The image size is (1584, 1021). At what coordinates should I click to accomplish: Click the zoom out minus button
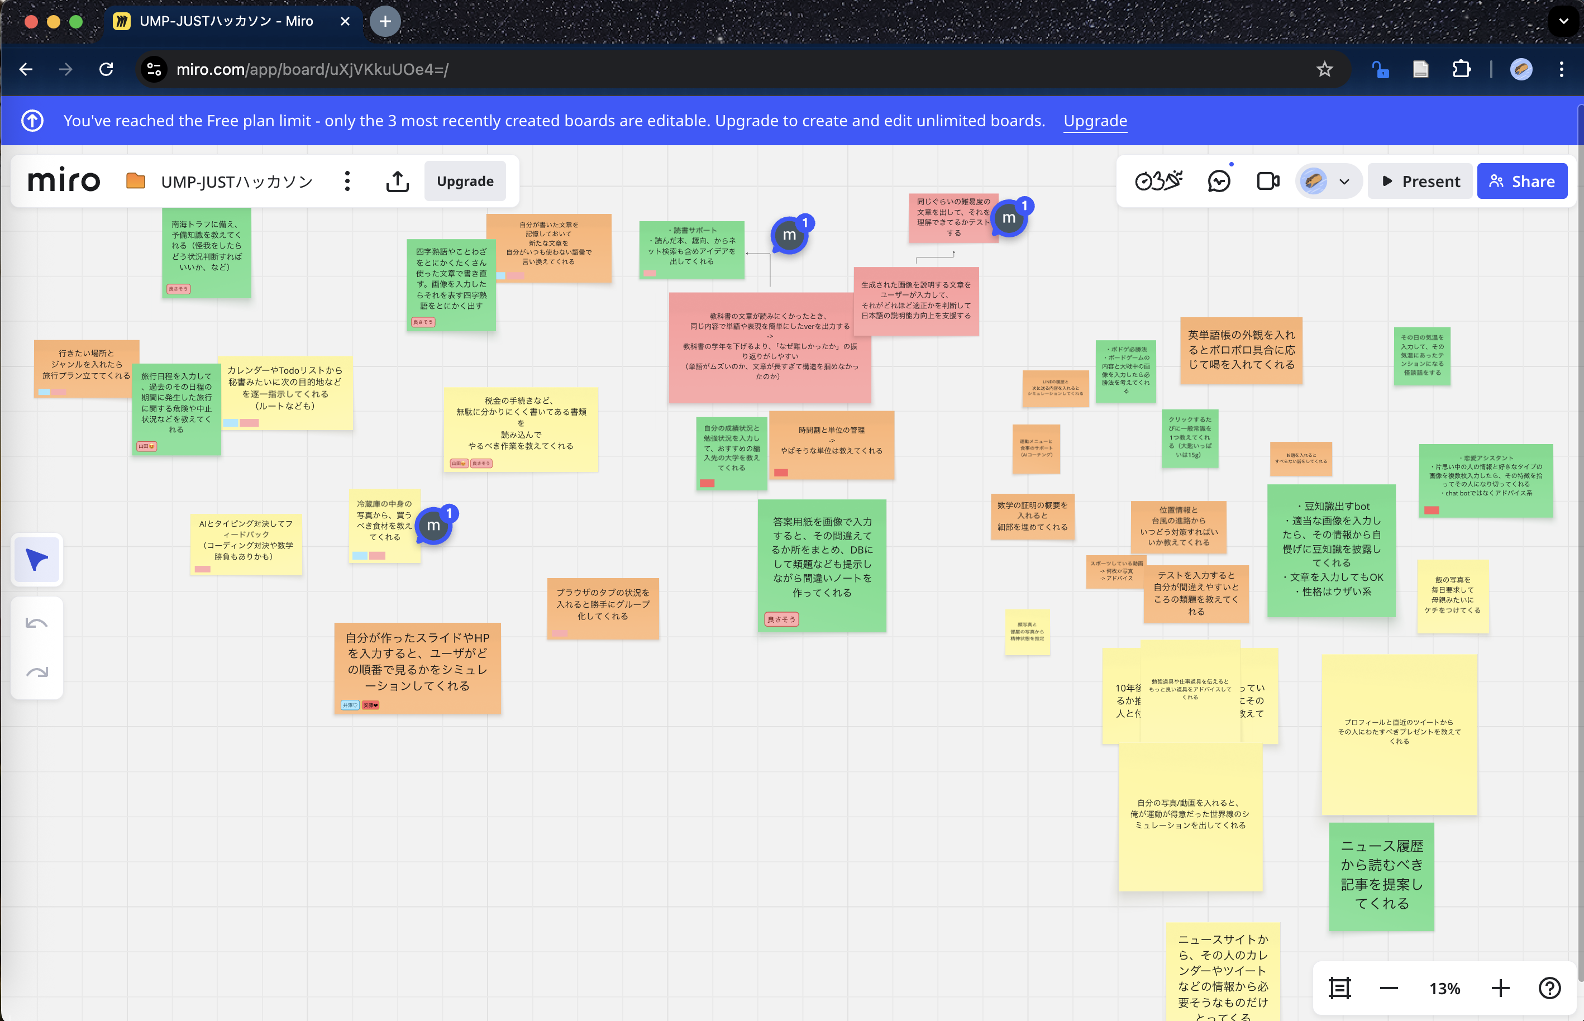click(1389, 989)
